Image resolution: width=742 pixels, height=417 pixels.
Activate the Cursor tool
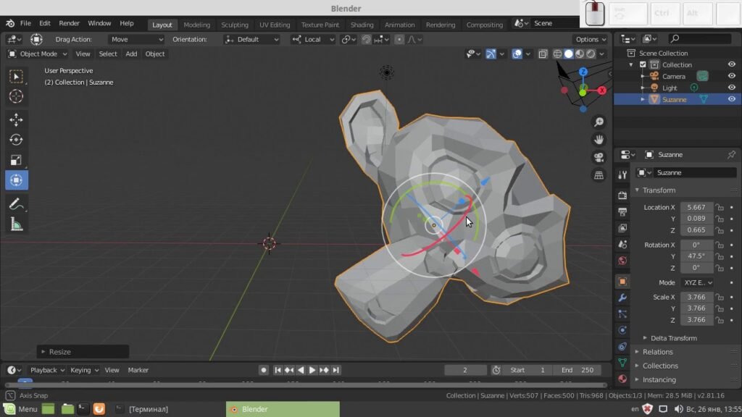[16, 96]
